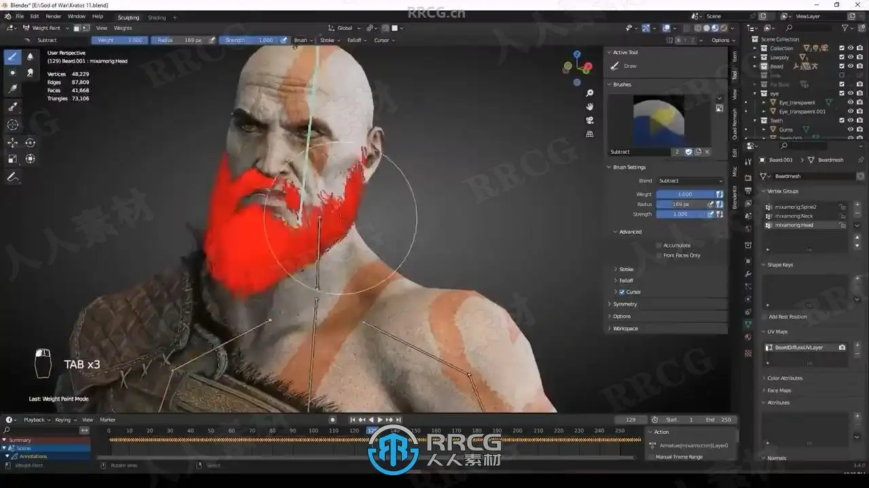Toggle Collection exclude checkbox in outliner

[842, 48]
